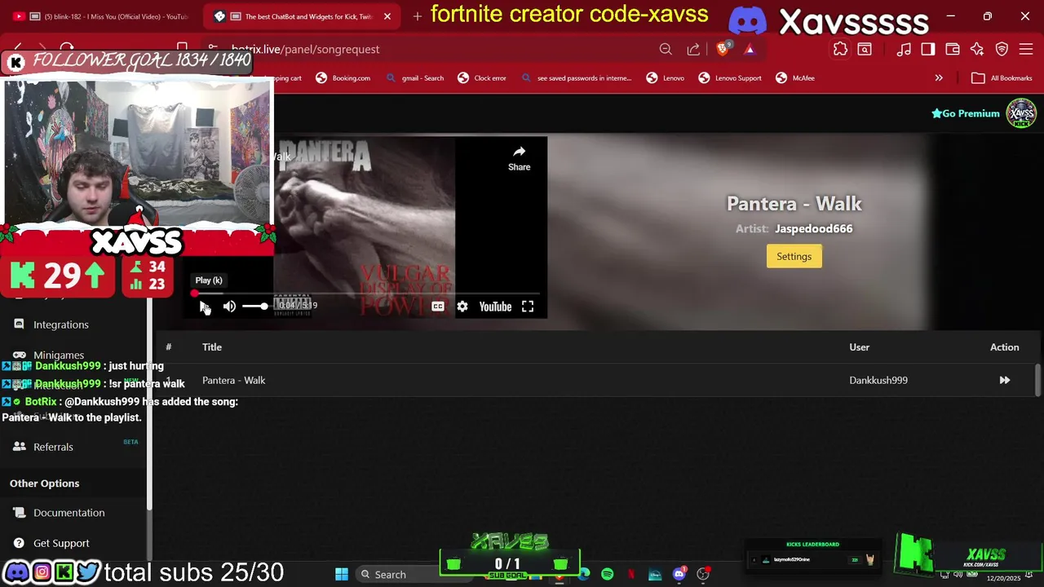
Task: Open the Clock error bookmark
Action: coord(482,78)
